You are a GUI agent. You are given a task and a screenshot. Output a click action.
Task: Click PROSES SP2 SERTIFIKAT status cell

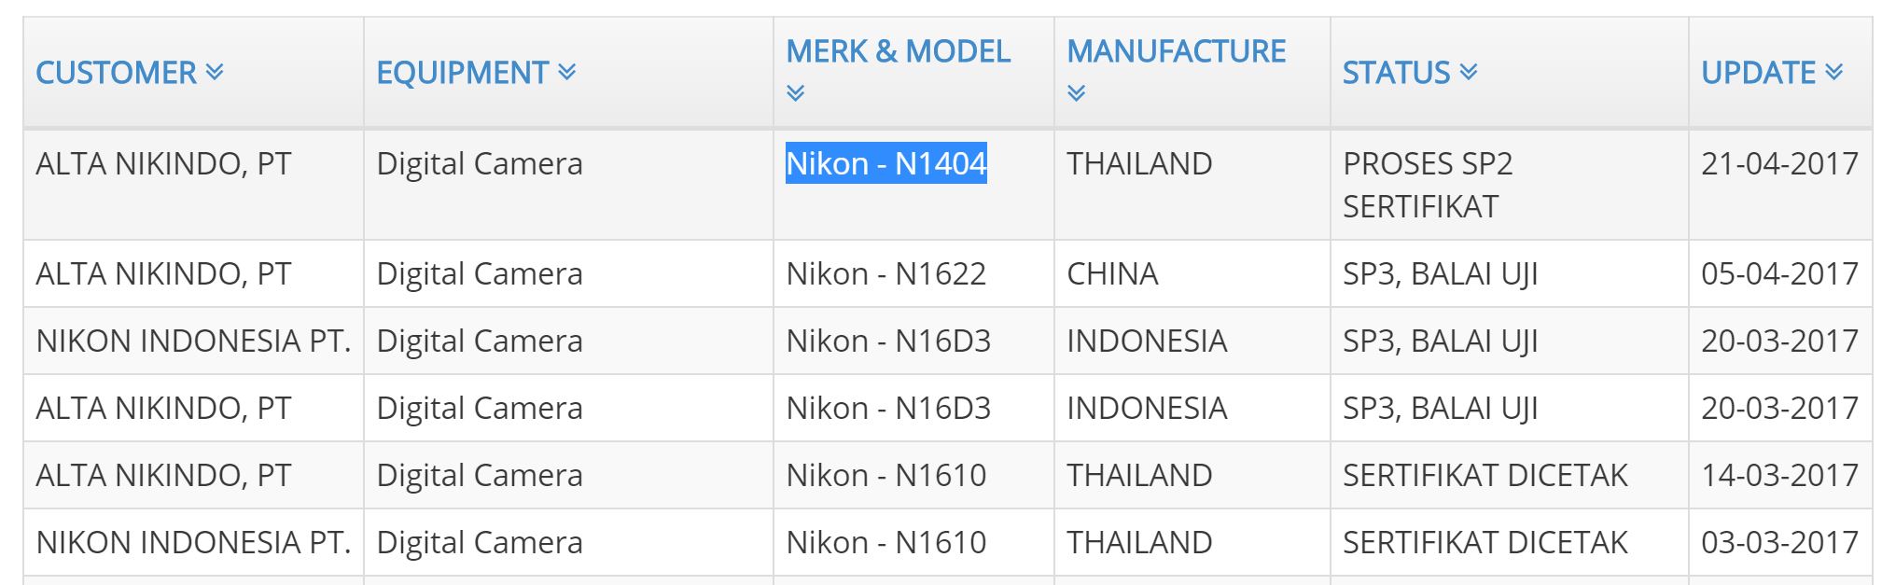pos(1427,185)
